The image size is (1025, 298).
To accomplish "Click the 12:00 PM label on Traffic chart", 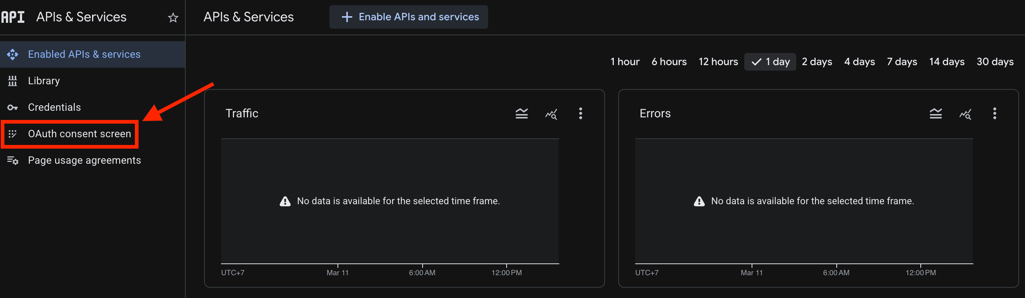I will coord(507,273).
